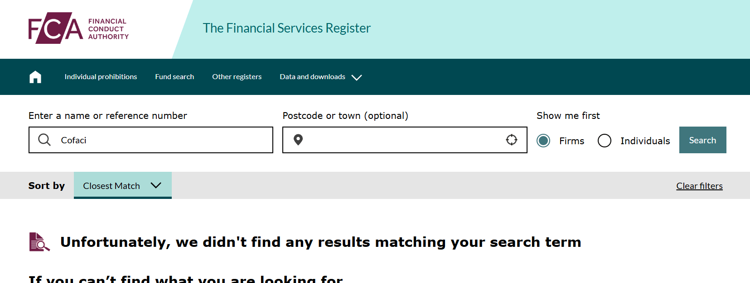Click the chevron beside Data and downloads
The width and height of the screenshot is (750, 283).
pyautogui.click(x=357, y=77)
